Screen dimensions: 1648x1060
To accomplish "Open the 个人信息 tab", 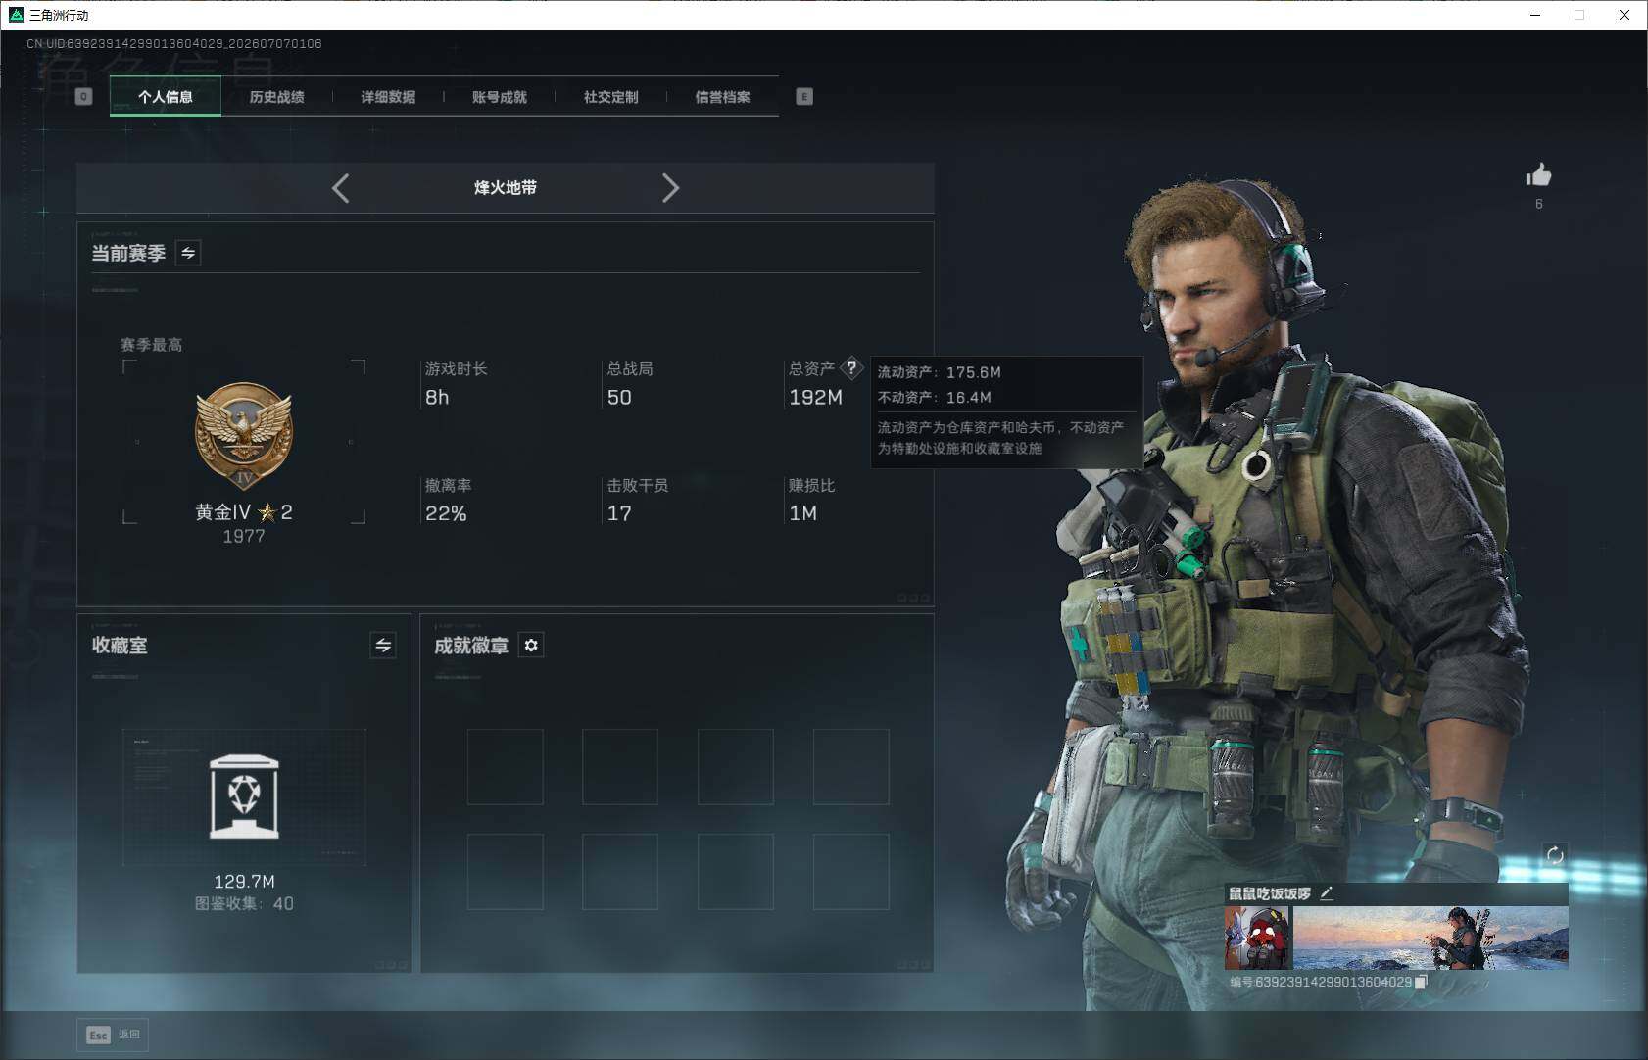I will point(166,96).
